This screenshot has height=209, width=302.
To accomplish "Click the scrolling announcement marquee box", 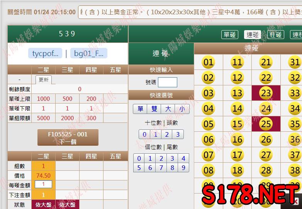I will pyautogui.click(x=190, y=12).
